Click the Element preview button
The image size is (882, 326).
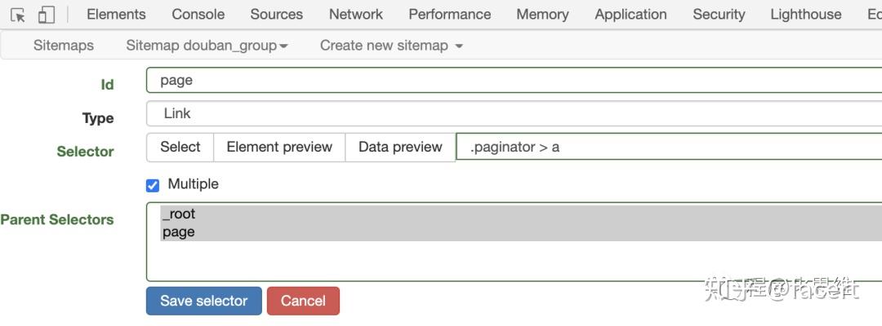pos(279,147)
